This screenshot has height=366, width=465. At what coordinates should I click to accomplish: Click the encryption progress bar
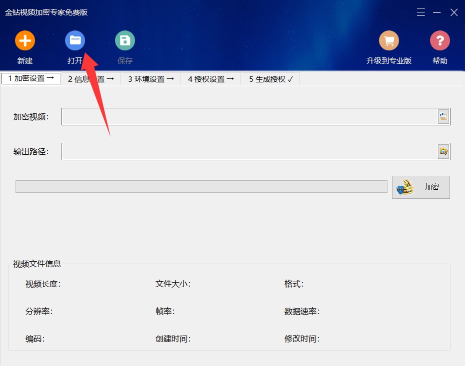[x=201, y=187]
